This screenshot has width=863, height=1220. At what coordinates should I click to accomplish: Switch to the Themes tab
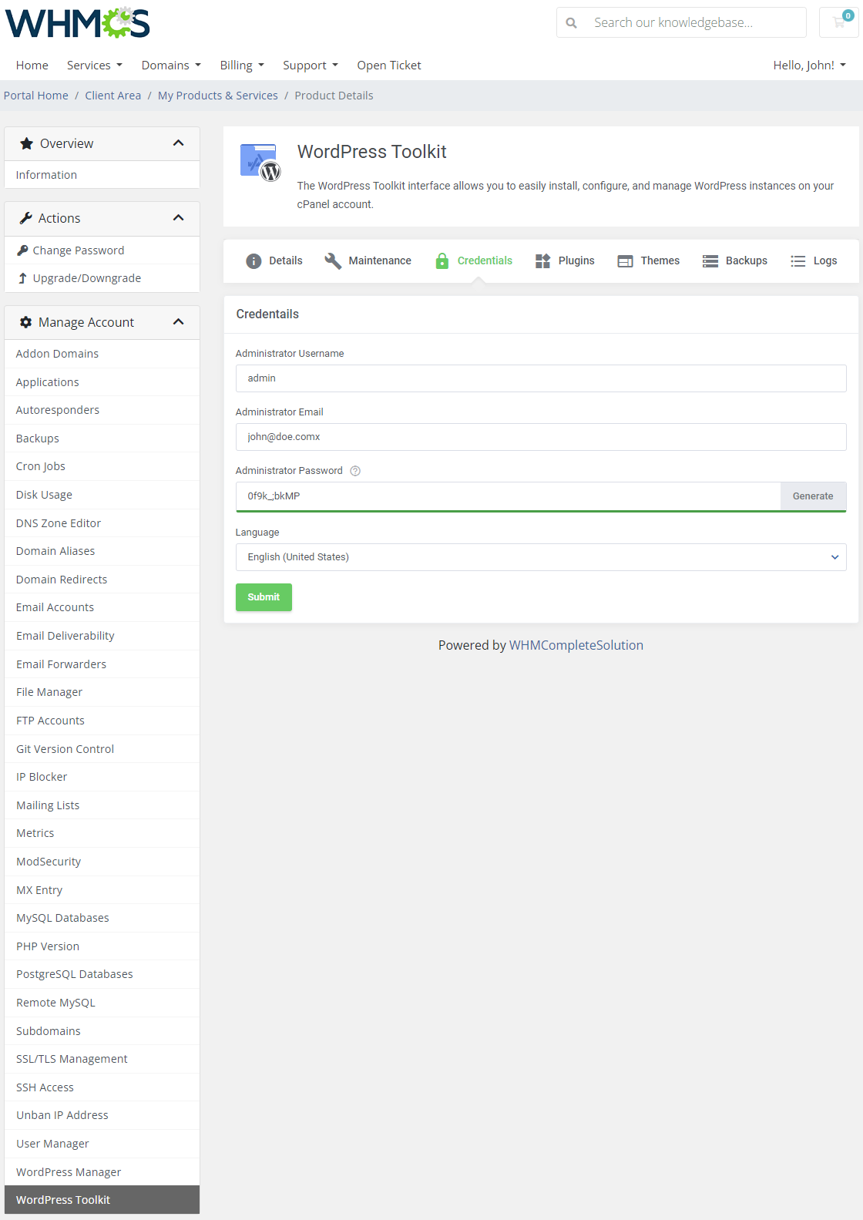point(649,261)
